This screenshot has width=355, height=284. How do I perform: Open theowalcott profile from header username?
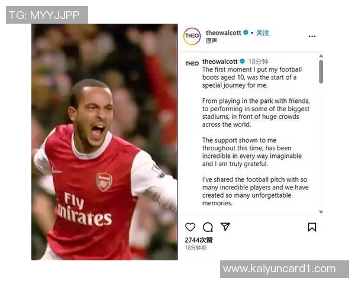coord(223,33)
